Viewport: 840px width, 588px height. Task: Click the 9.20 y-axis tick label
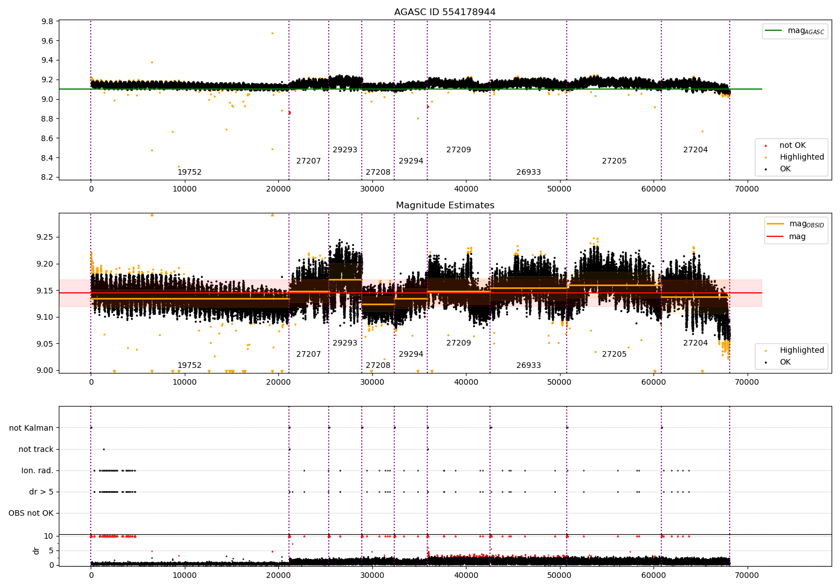point(45,264)
